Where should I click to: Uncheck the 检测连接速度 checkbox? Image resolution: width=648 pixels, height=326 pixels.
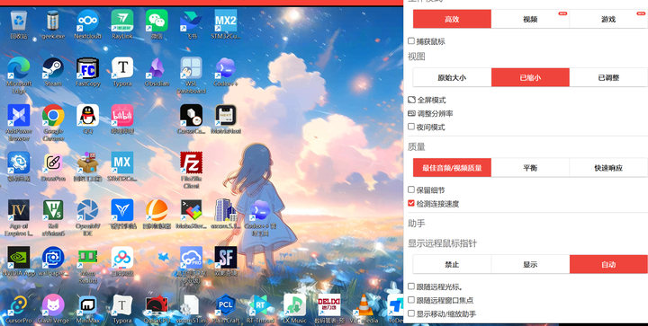point(411,203)
